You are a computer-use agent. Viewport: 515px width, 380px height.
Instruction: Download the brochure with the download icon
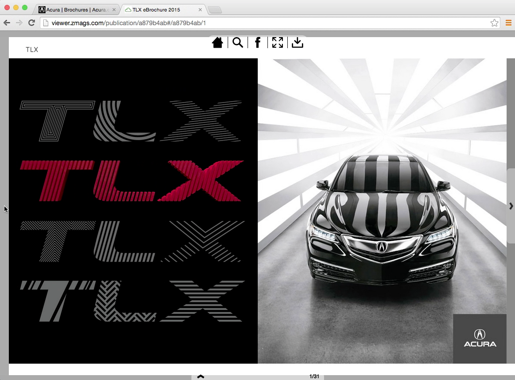(x=298, y=42)
